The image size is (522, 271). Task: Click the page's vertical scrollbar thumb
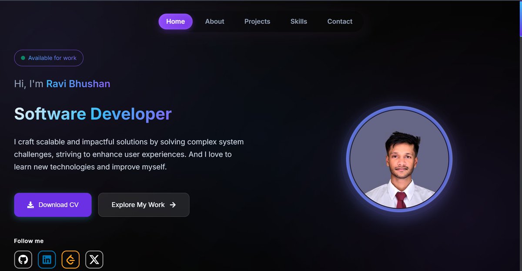521,18
